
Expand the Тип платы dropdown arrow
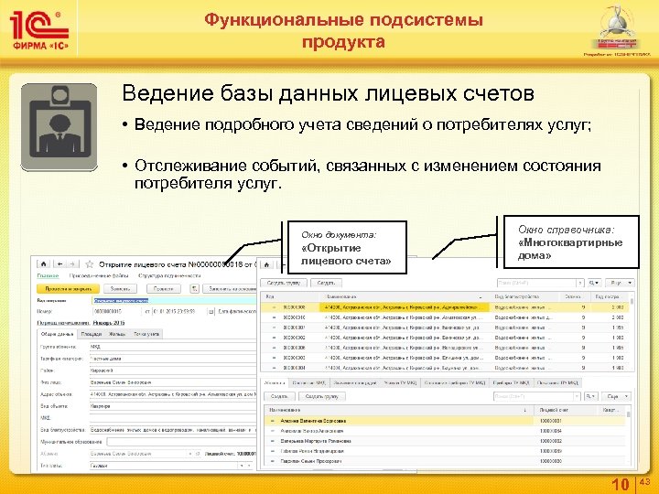[x=242, y=466]
